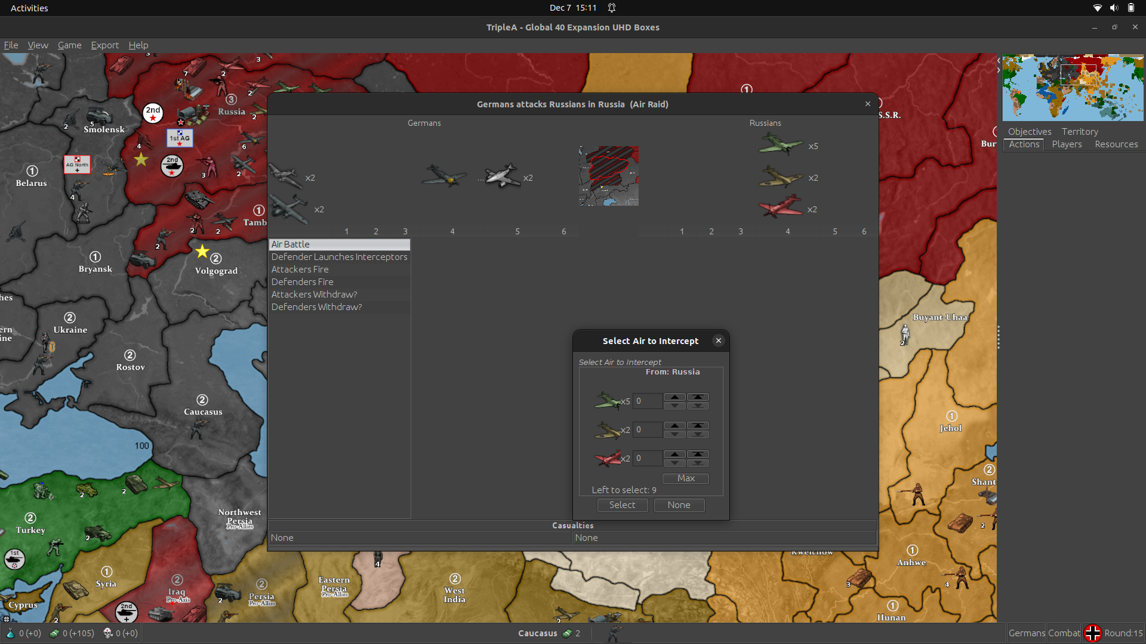The image size is (1146, 644).
Task: Click the PUs resource icon in status bar
Action: 54,633
